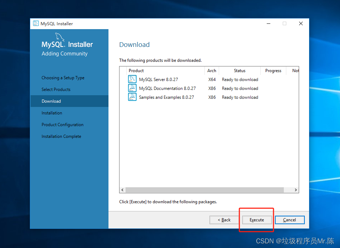This screenshot has height=248, width=340.
Task: Click the MySQL Server 8.0.27 product icon
Action: click(x=132, y=79)
